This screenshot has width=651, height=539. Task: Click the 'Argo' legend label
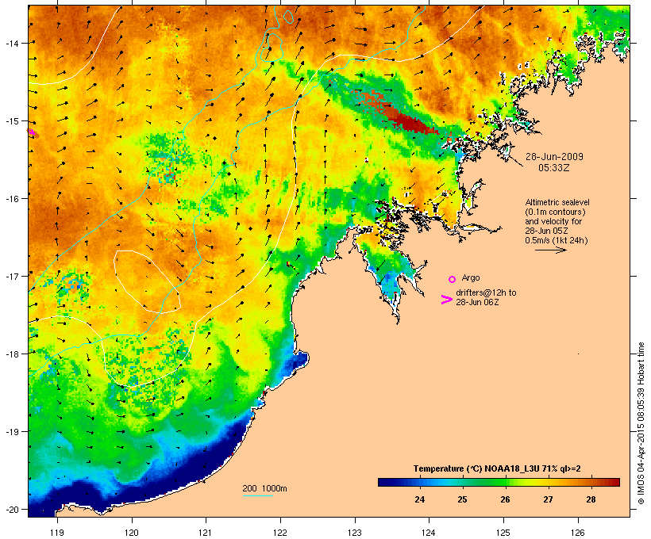click(x=471, y=277)
